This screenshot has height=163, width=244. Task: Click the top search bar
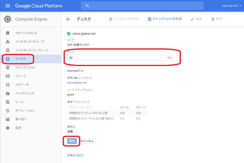[x=142, y=6]
